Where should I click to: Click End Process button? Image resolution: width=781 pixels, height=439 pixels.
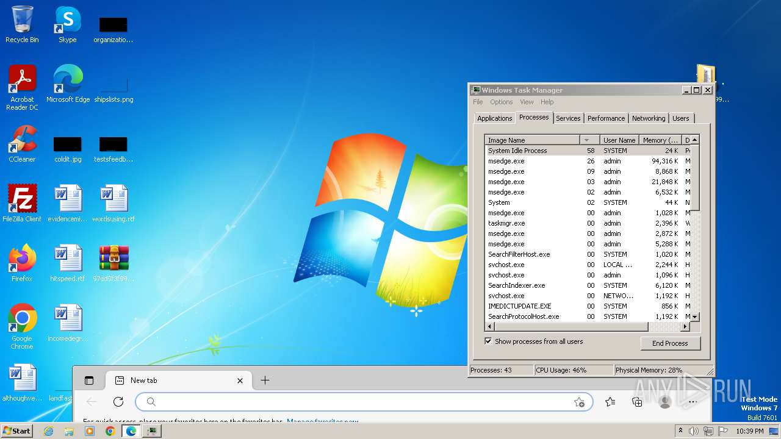click(670, 343)
